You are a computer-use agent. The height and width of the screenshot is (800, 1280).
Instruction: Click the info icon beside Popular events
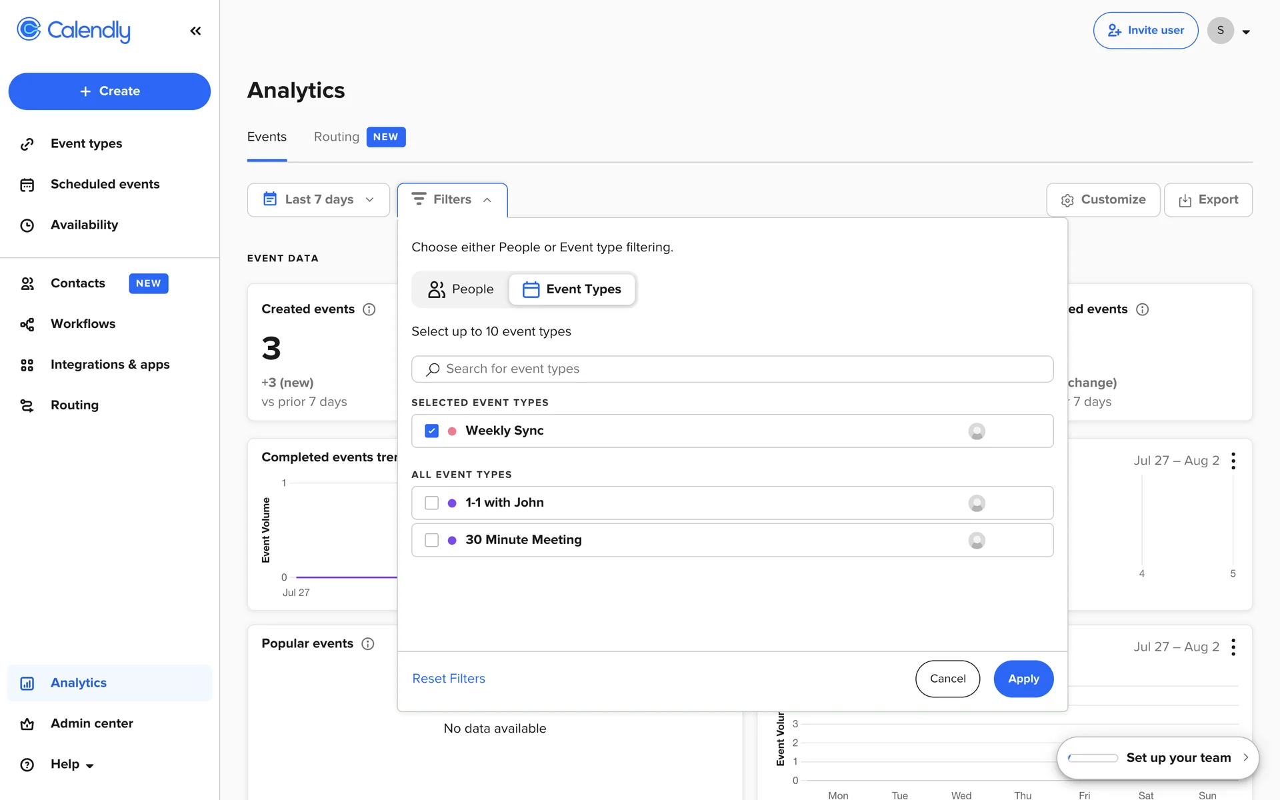tap(367, 644)
